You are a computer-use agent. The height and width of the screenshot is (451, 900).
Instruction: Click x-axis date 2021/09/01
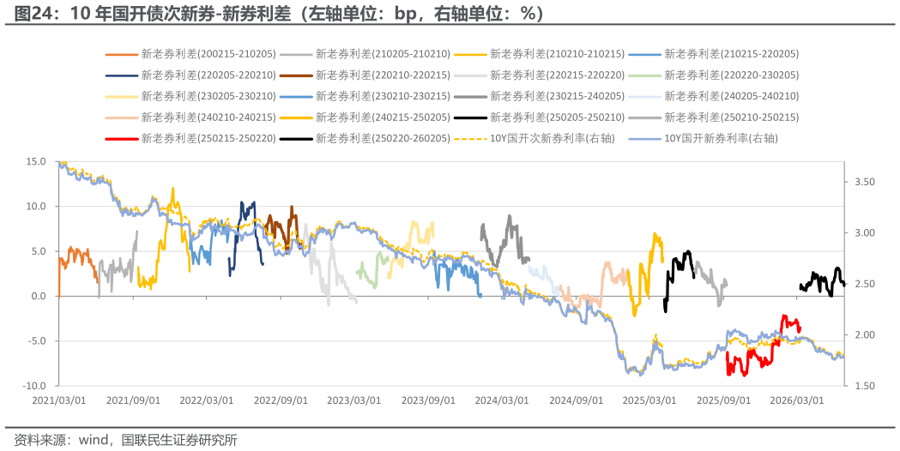pos(133,400)
